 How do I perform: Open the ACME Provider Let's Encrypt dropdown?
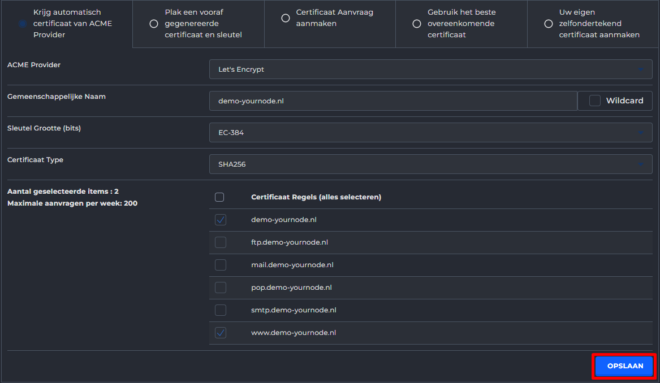click(x=430, y=69)
